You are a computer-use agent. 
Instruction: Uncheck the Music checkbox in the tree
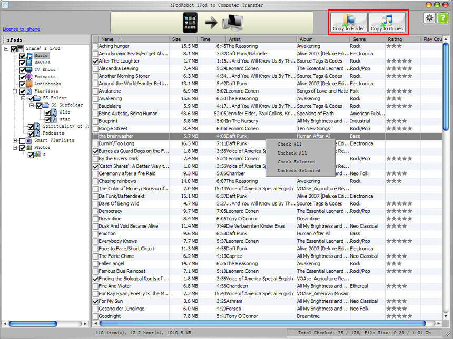click(22, 56)
